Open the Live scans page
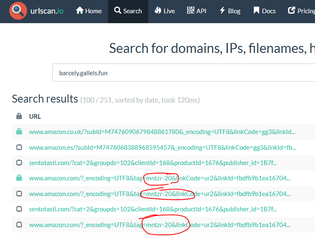The height and width of the screenshot is (237, 315). [164, 11]
